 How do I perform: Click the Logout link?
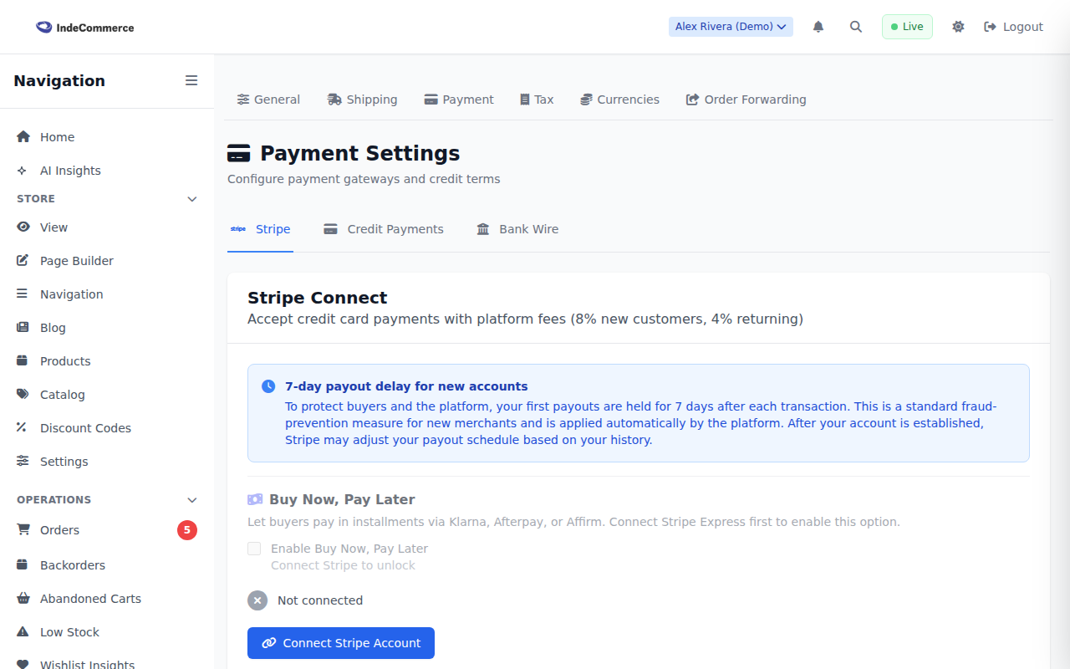[x=1013, y=27]
